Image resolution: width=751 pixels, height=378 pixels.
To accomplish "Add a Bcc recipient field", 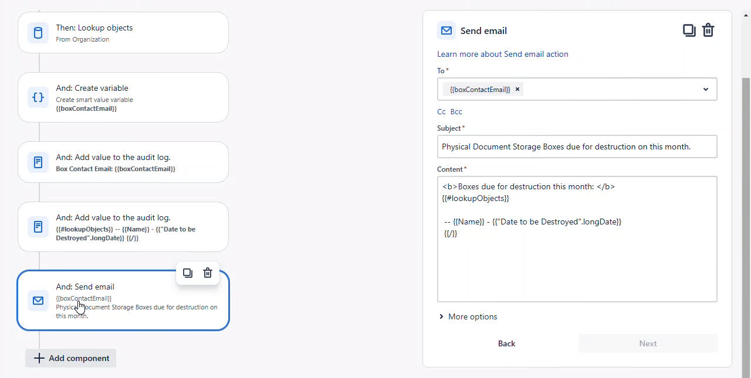I will pos(456,111).
